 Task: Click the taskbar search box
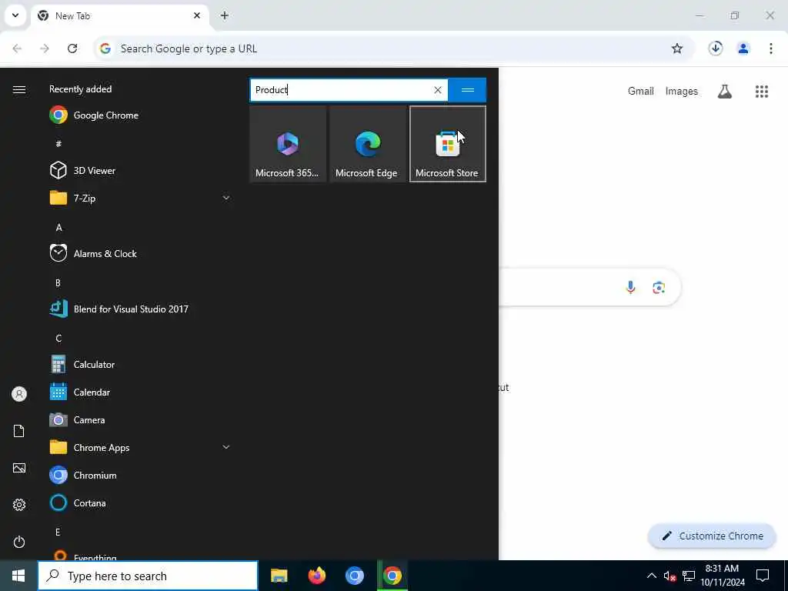click(x=148, y=576)
